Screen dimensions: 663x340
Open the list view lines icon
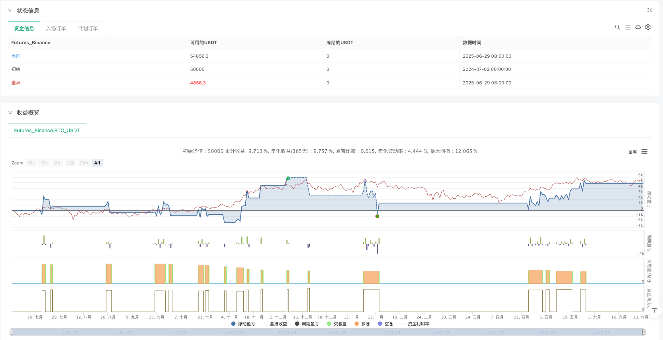628,27
